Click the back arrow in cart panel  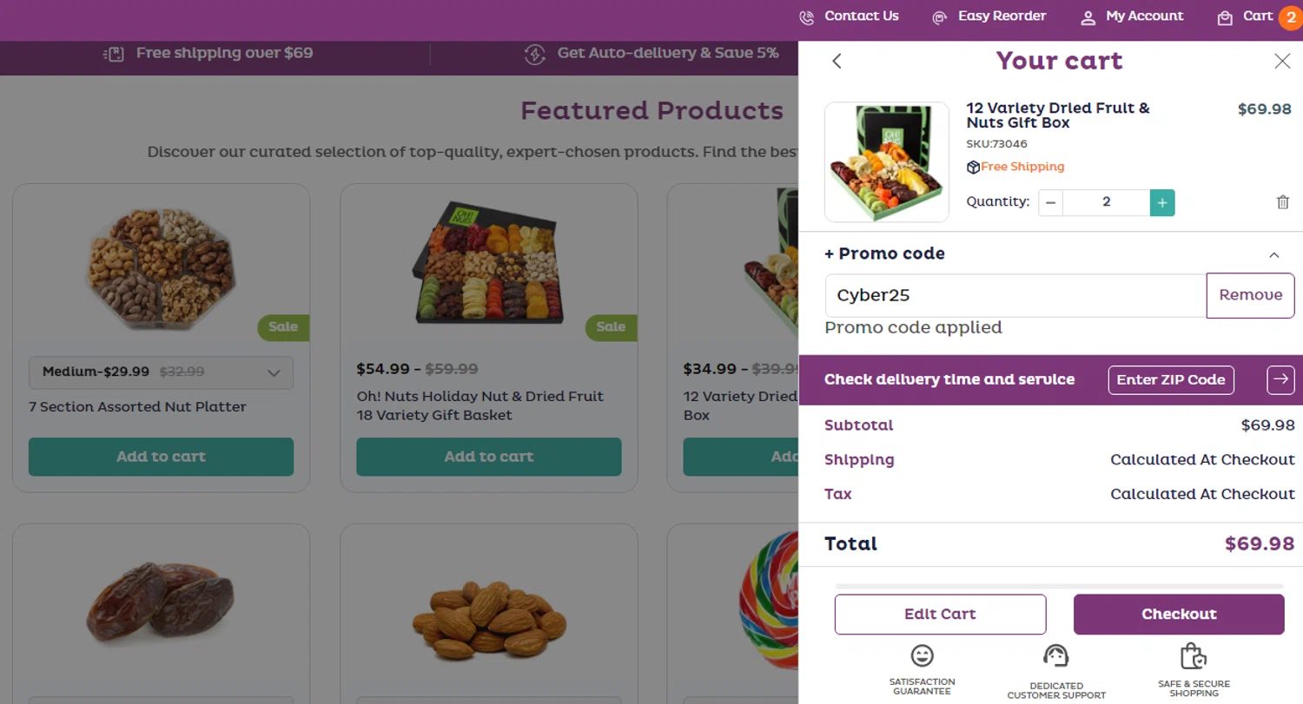[837, 61]
